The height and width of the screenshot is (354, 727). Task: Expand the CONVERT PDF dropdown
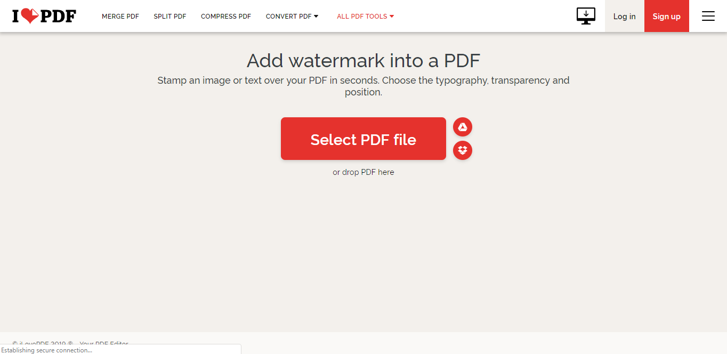pyautogui.click(x=292, y=16)
